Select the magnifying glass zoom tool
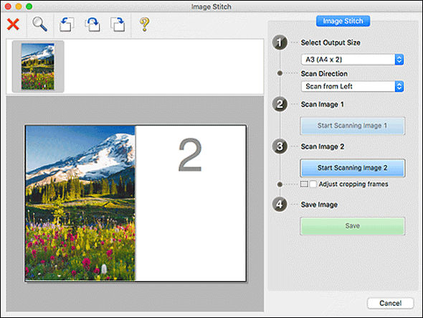The image size is (423, 318). pos(39,24)
